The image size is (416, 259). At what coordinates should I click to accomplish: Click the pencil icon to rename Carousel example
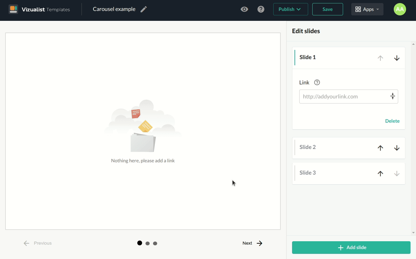tap(143, 9)
